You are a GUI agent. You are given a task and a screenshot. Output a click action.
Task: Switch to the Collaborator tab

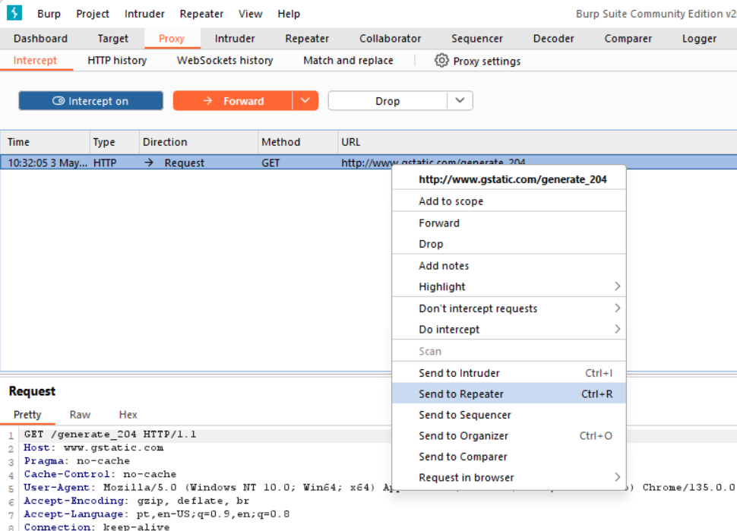tap(390, 39)
